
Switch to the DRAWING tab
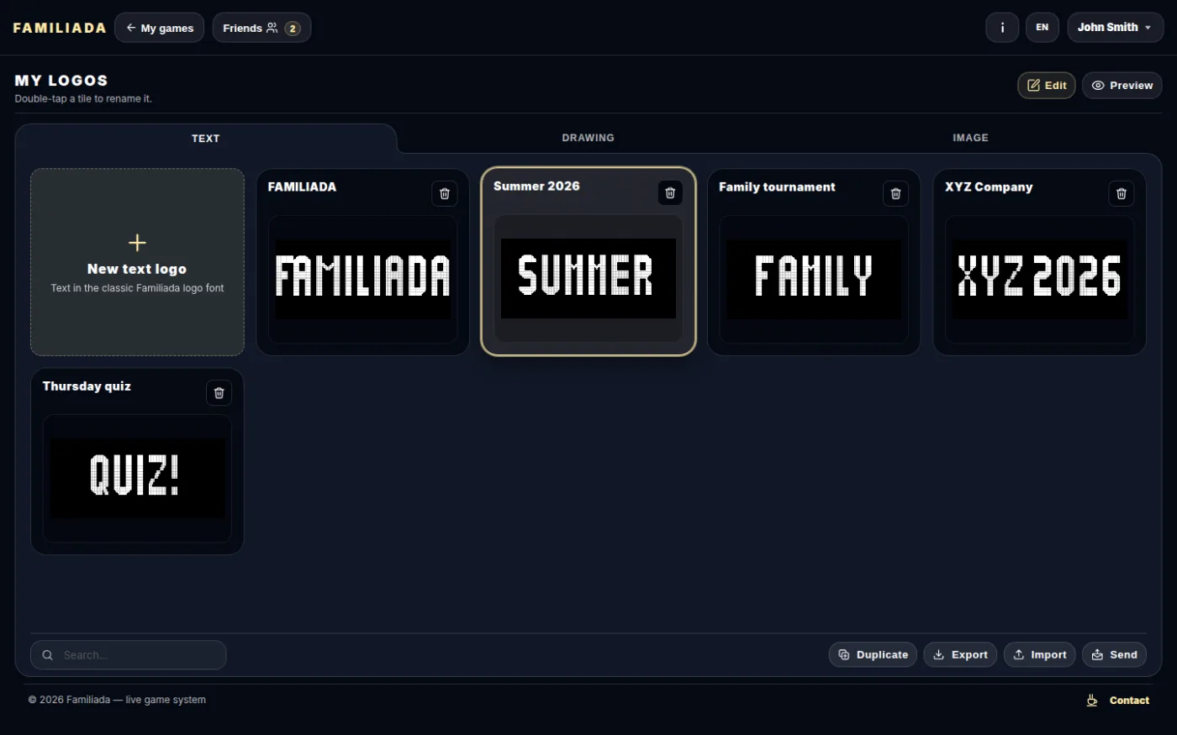[588, 138]
